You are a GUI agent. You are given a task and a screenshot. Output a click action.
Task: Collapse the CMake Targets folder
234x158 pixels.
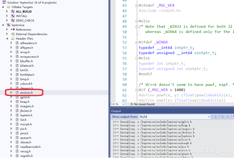click(3, 7)
